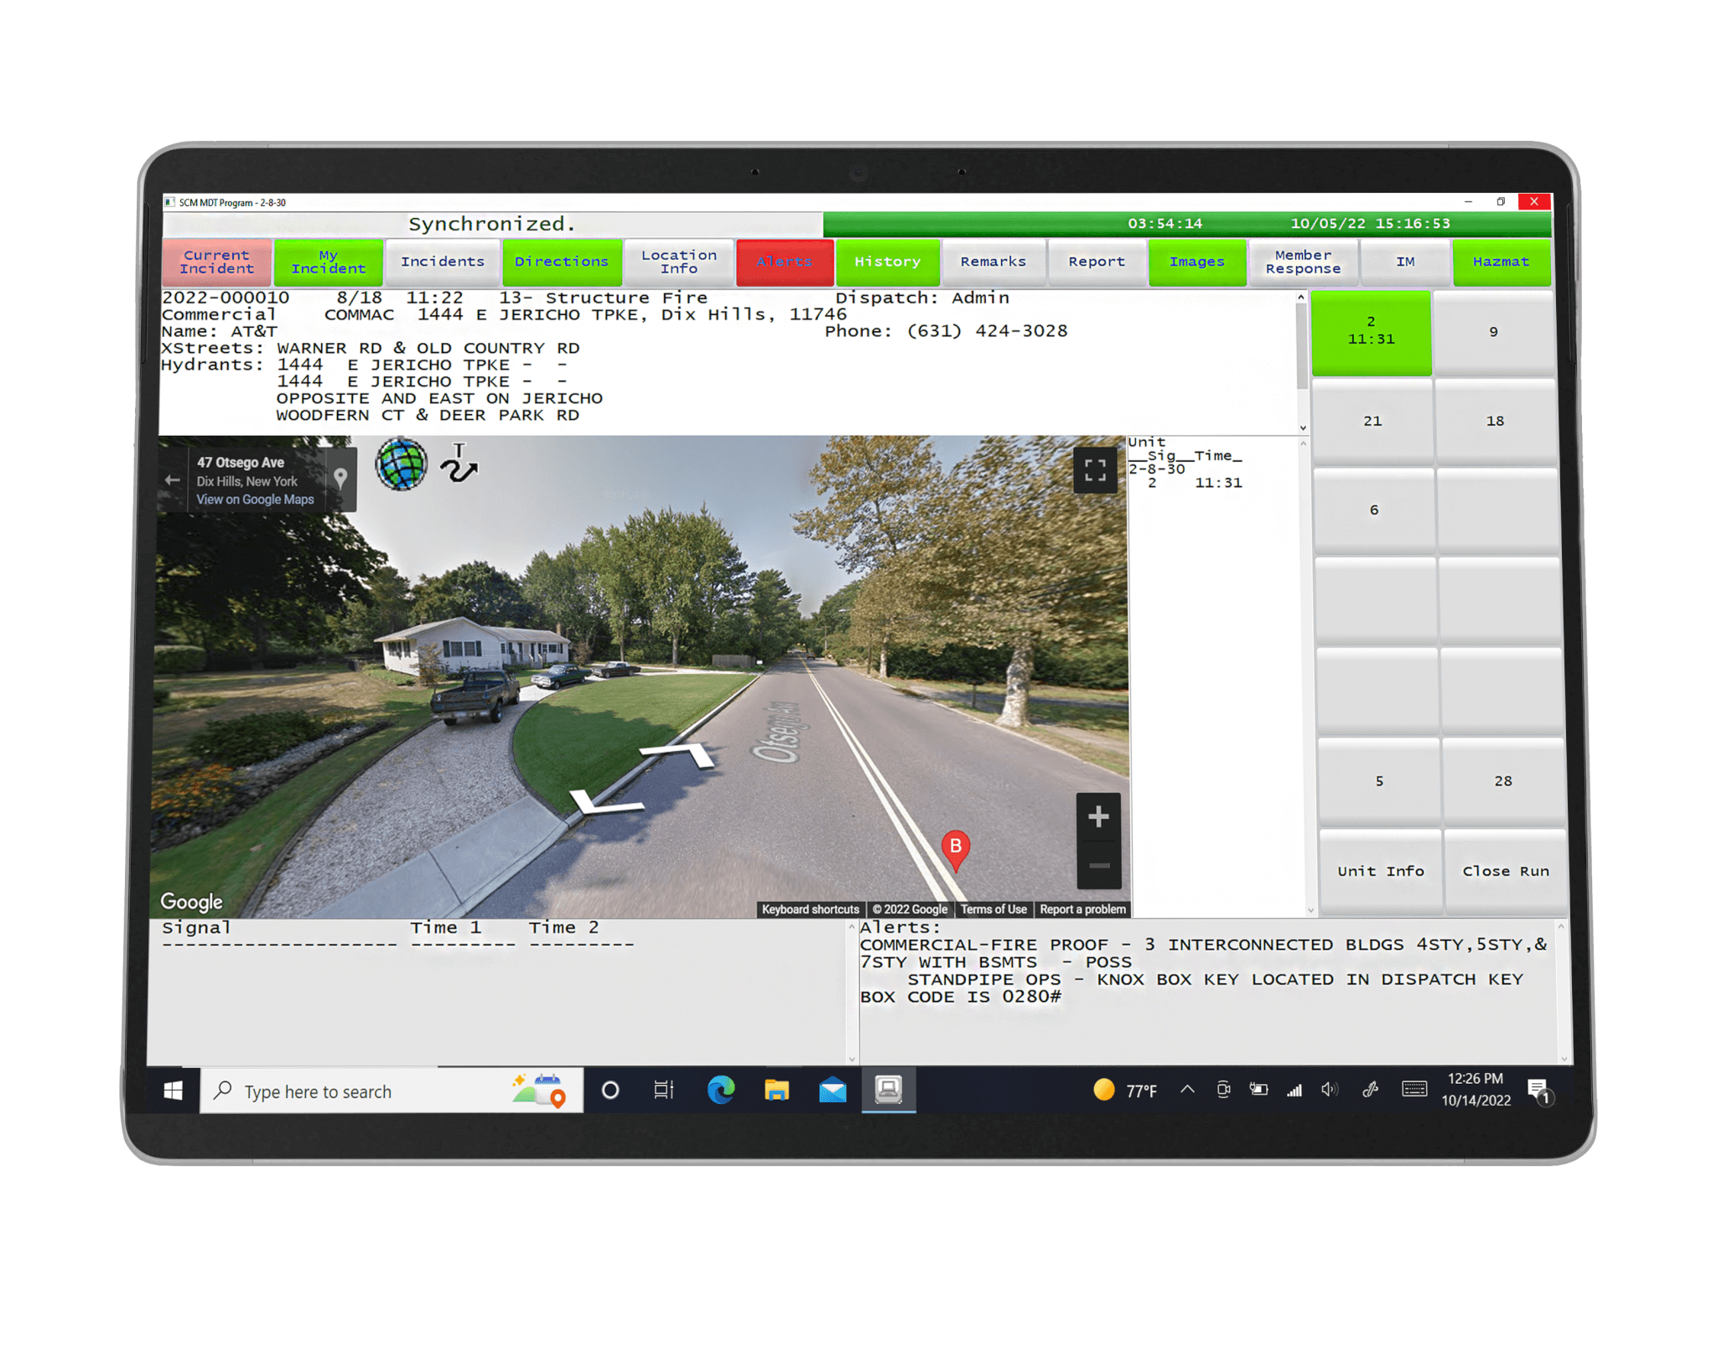Open the battery status tray icon
Viewport: 1717px width, 1358px height.
[1258, 1090]
